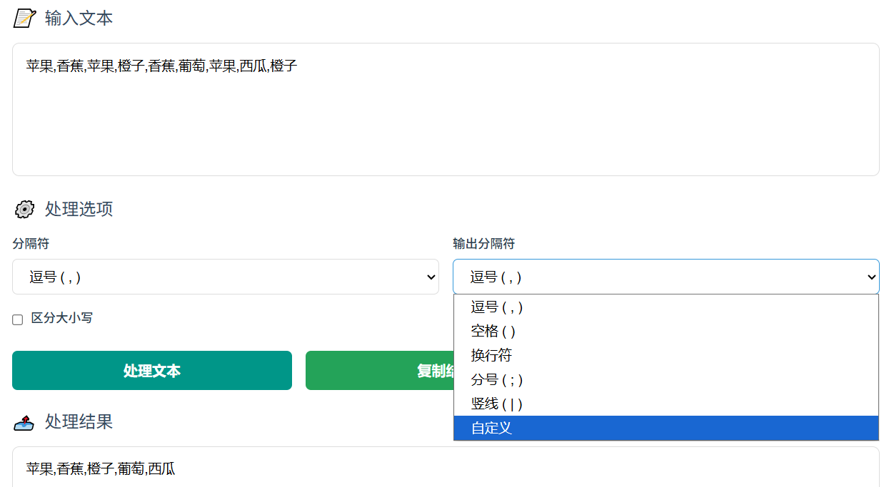Click the 处理选项 section heading
This screenshot has width=889, height=487.
pyautogui.click(x=79, y=209)
